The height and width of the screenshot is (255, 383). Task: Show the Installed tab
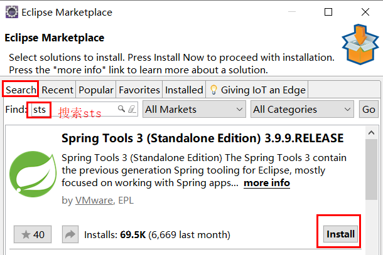[184, 90]
